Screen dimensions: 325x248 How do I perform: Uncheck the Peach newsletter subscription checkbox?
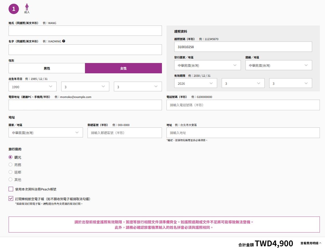[11, 199]
